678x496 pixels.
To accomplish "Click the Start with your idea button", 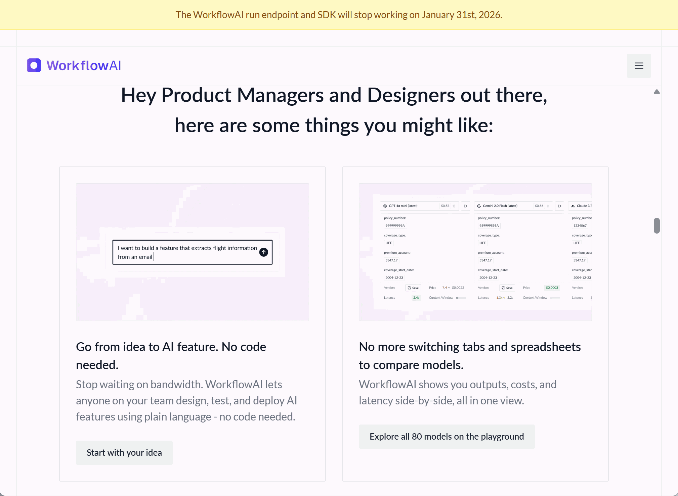I will coord(124,453).
